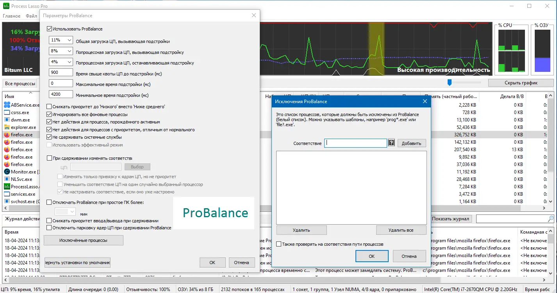Click the 900 quota time field
557x293 pixels.
coord(61,73)
